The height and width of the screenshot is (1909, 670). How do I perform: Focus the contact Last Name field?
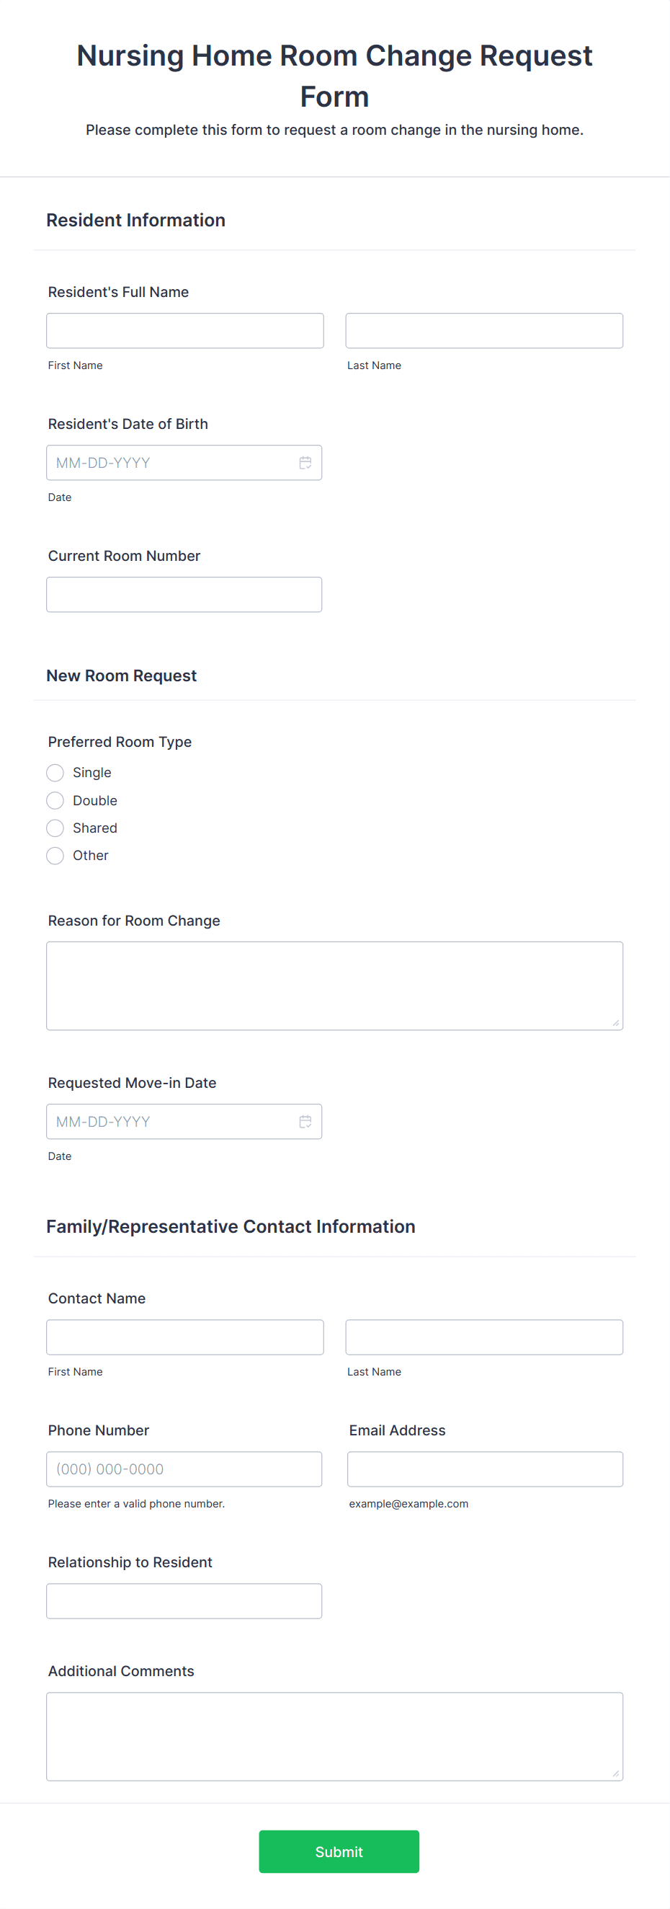(x=484, y=1337)
